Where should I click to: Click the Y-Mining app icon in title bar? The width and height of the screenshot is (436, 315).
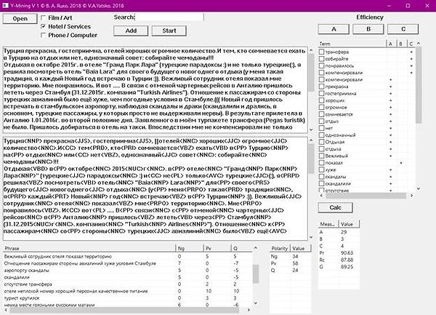tap(5, 6)
